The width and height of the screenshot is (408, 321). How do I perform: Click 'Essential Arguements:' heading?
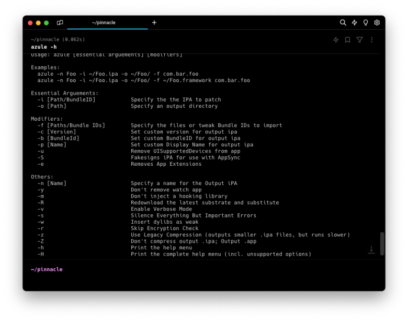click(64, 93)
